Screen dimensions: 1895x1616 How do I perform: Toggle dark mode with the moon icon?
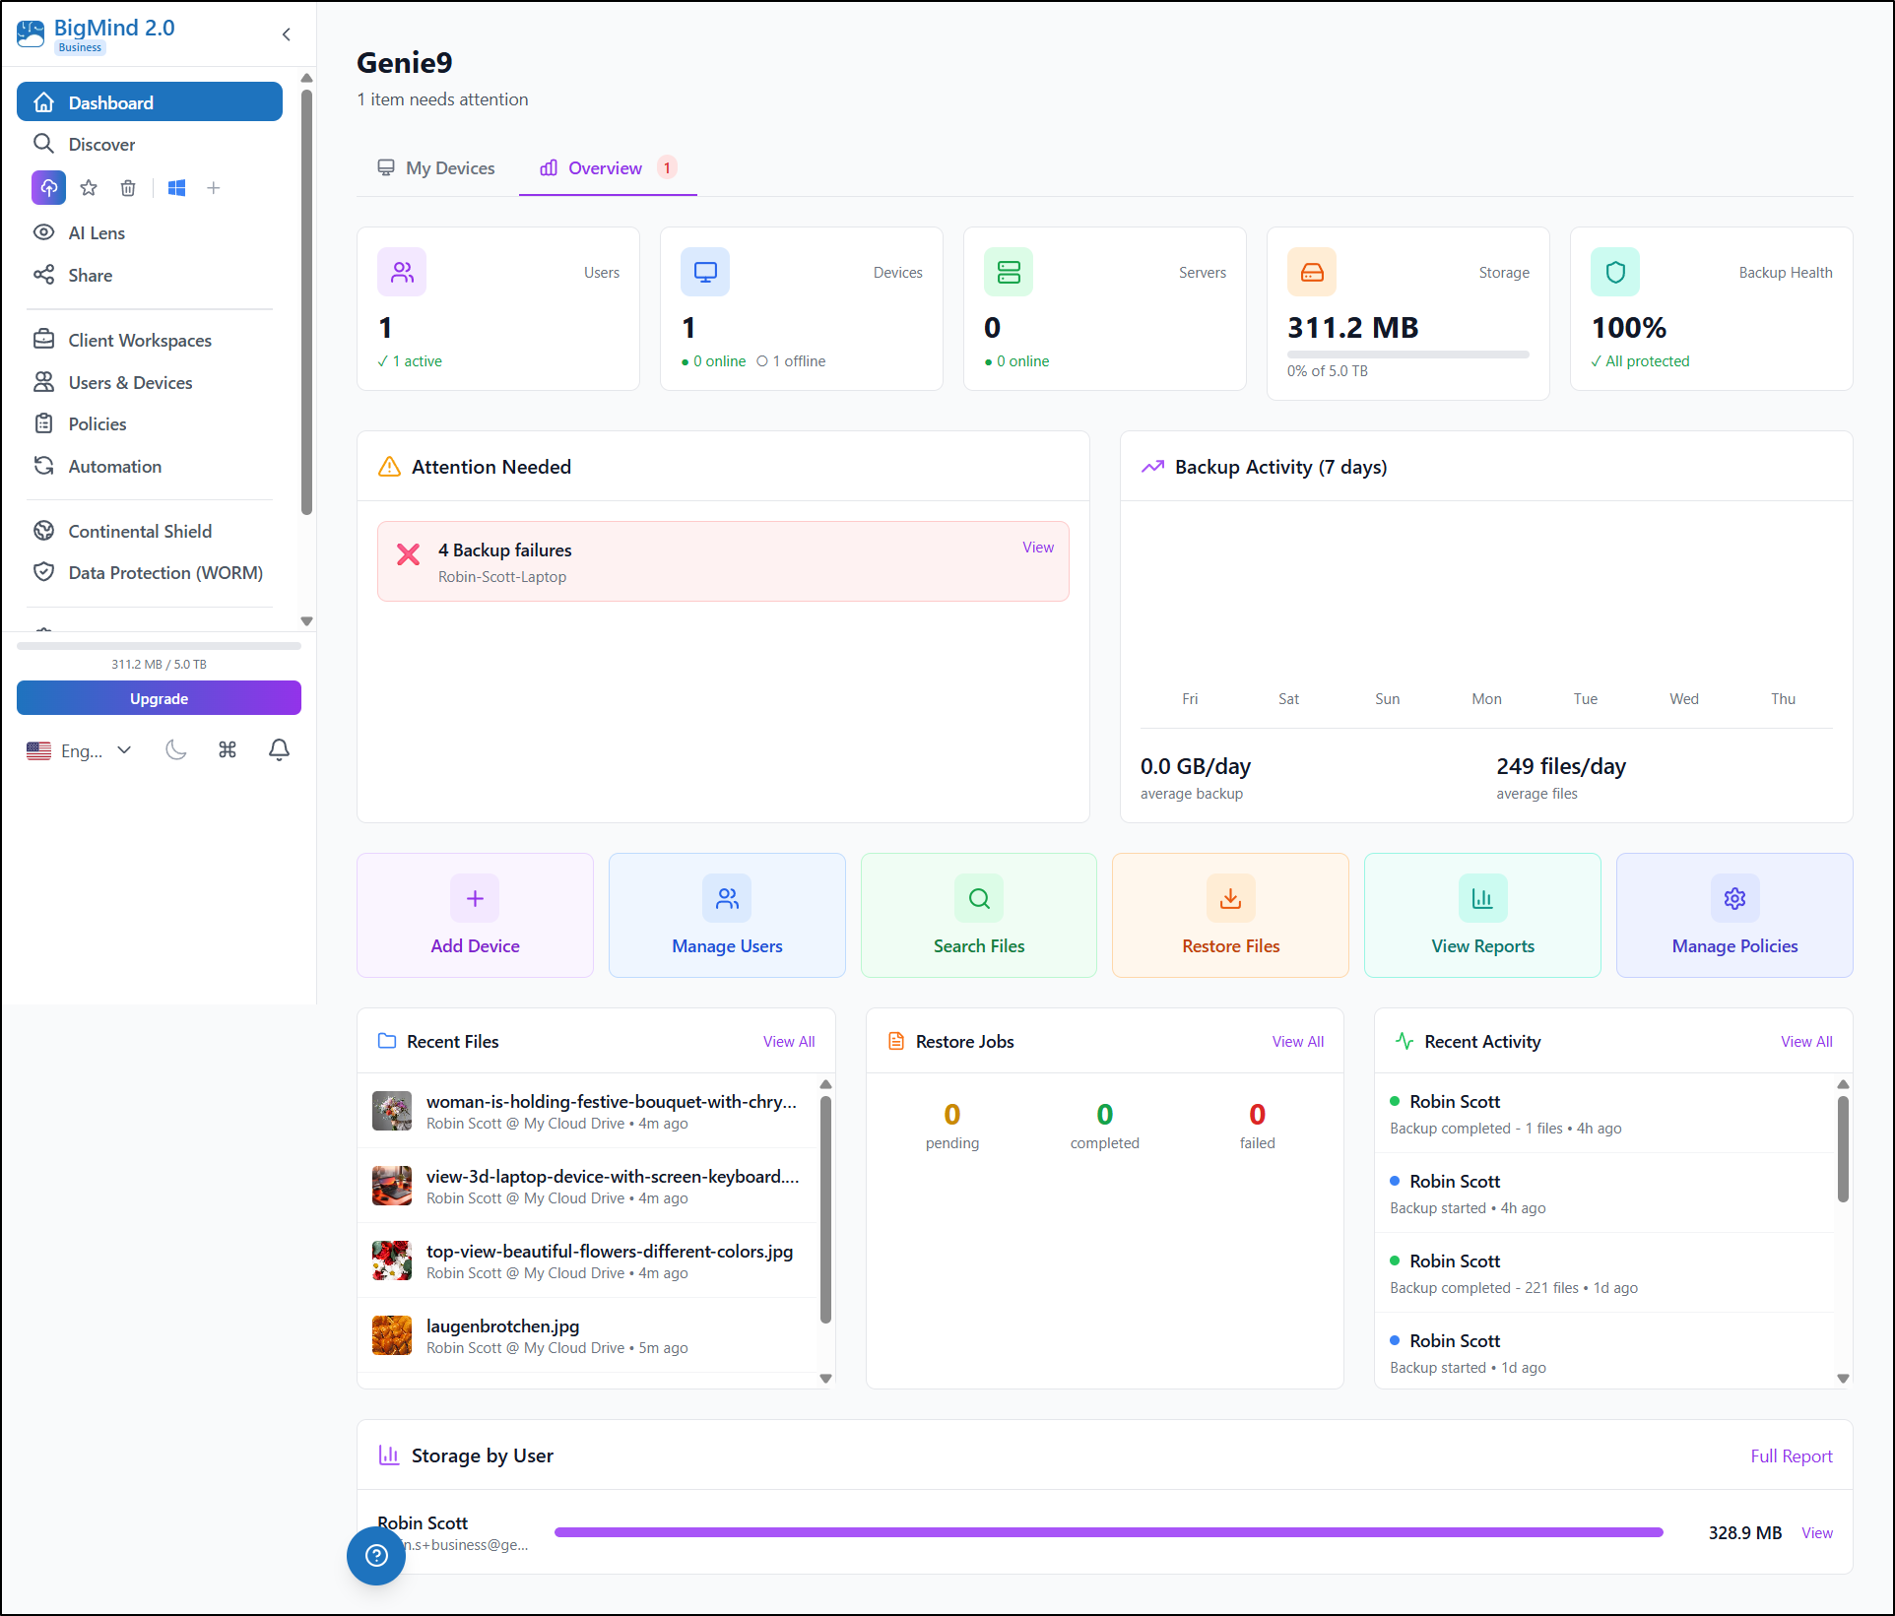coord(176,749)
